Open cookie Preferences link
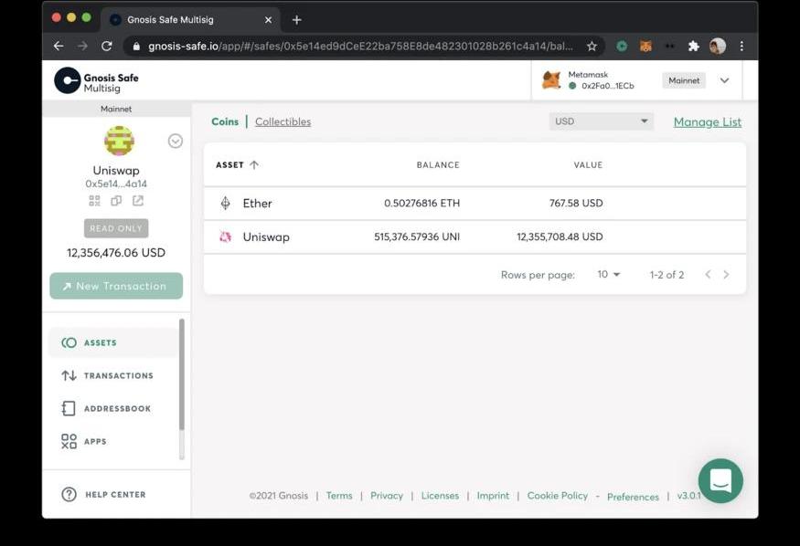 click(x=633, y=497)
